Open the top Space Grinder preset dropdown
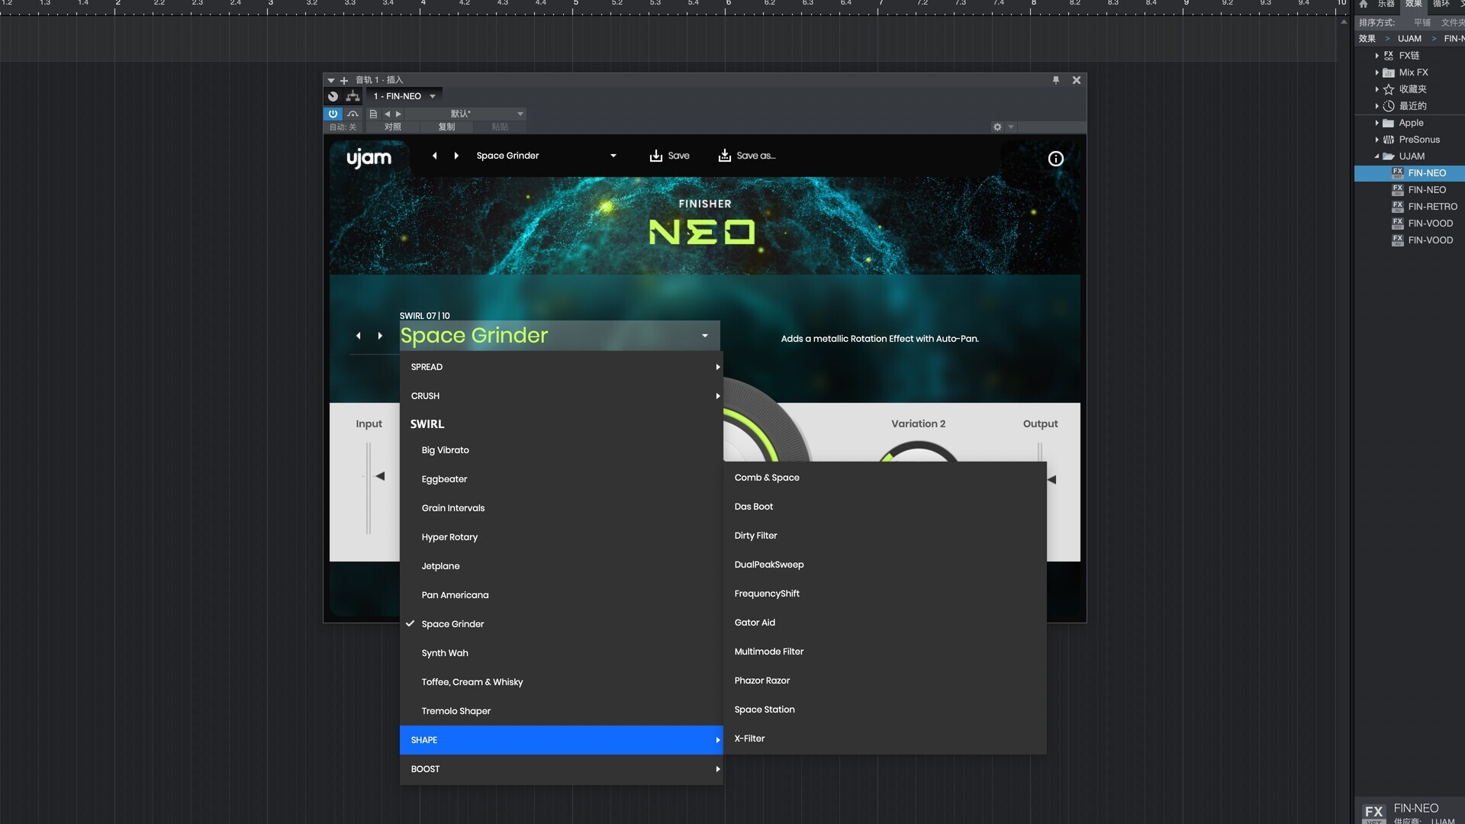The image size is (1465, 824). click(546, 156)
